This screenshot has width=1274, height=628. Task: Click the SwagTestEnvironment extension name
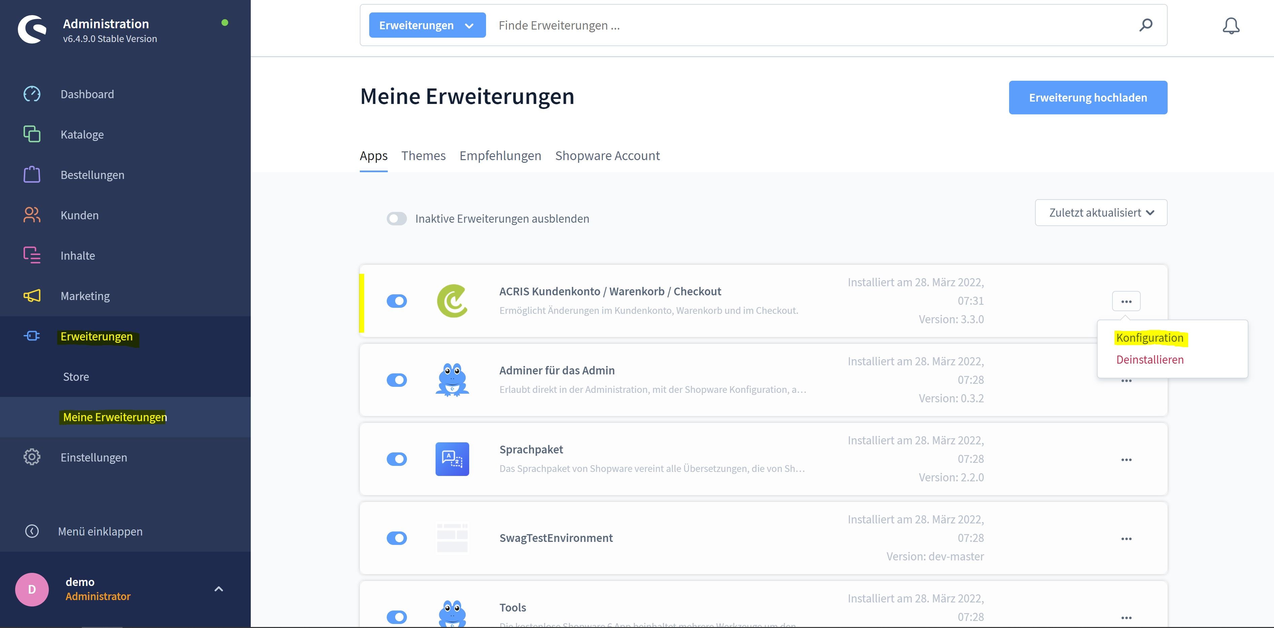click(x=556, y=538)
